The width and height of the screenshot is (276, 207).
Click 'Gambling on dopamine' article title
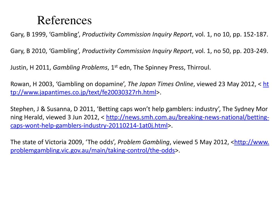click(x=91, y=84)
